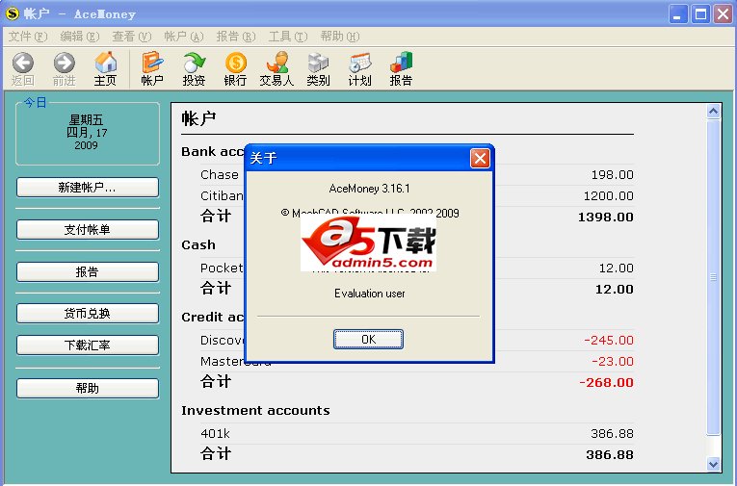Close the 关于 about dialog
The image size is (737, 486).
(x=480, y=158)
